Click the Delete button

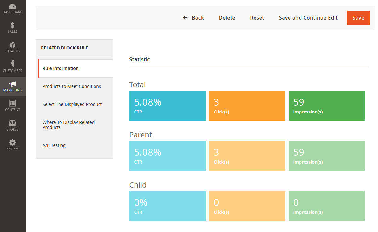click(x=227, y=18)
